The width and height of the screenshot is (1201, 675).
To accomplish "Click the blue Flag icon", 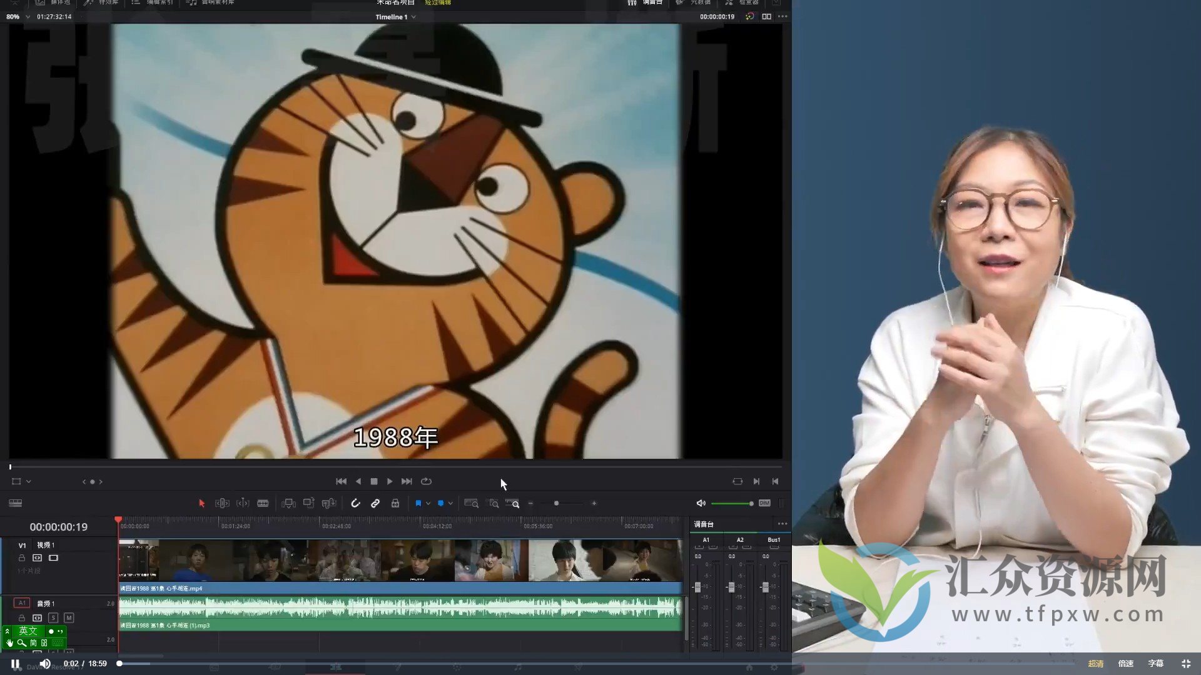I will (418, 503).
